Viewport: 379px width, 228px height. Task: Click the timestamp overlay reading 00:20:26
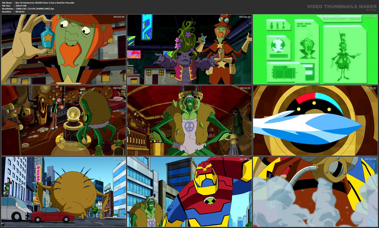pyautogui.click(x=370, y=159)
